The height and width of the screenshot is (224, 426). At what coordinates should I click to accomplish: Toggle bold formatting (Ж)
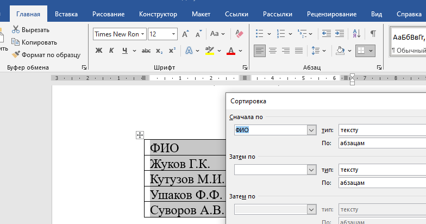point(99,51)
